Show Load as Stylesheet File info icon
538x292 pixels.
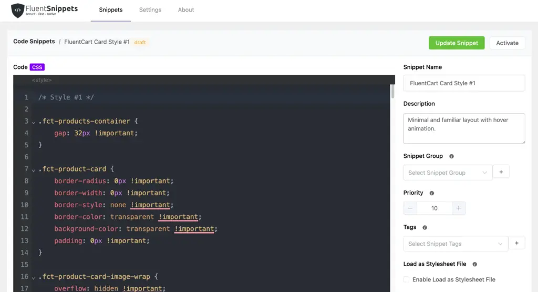click(475, 264)
